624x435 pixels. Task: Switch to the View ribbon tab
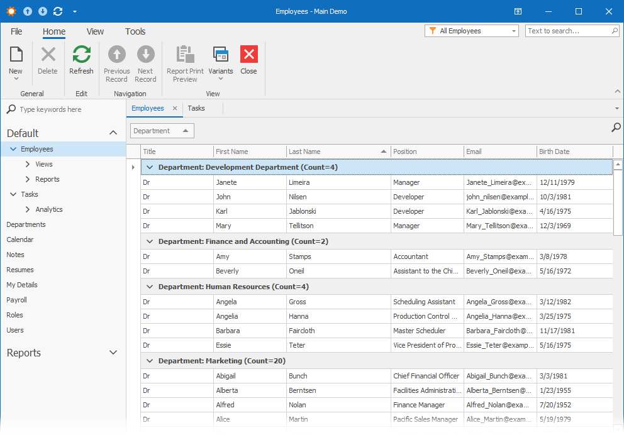[95, 31]
